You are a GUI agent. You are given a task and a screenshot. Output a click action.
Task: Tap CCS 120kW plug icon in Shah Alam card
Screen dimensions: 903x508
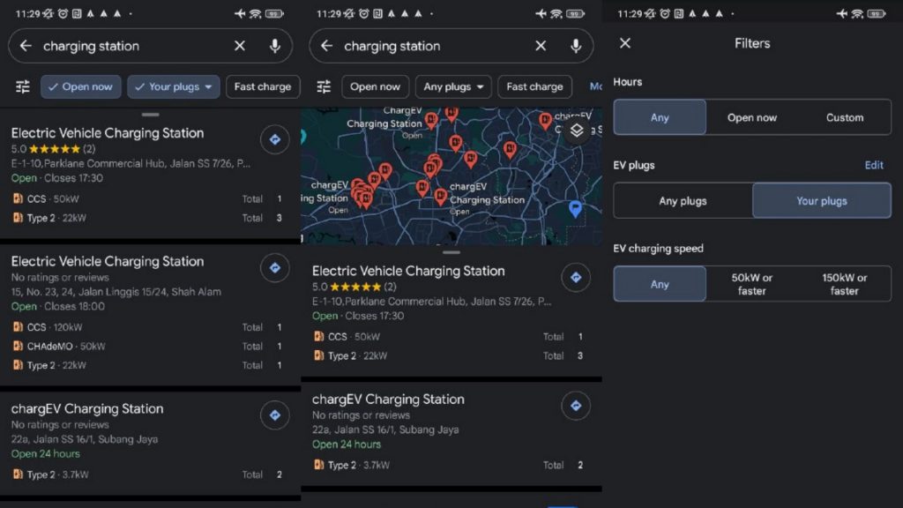click(18, 327)
